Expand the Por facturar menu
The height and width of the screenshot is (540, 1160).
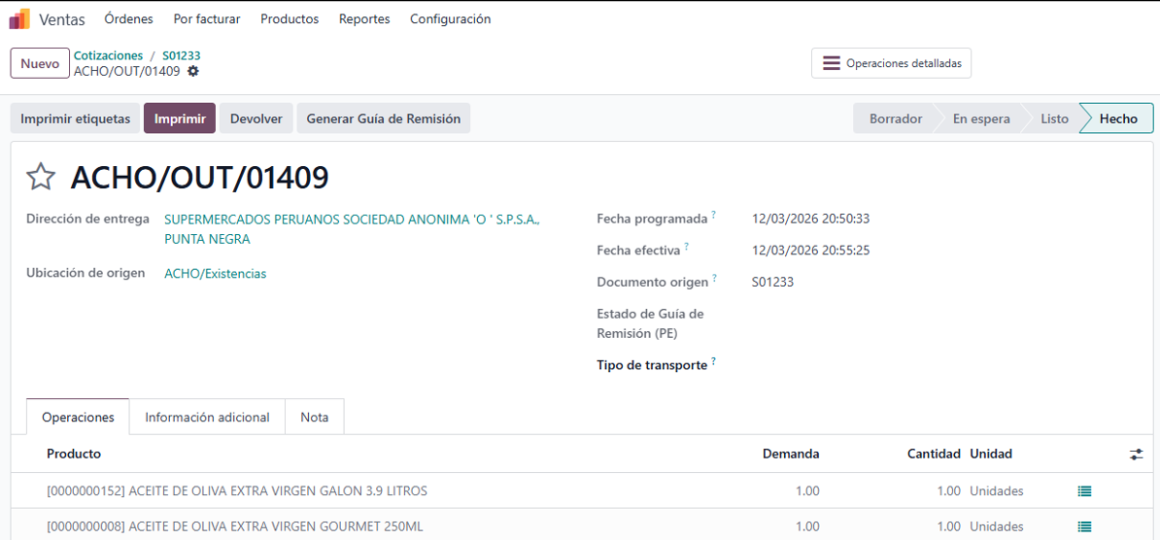coord(207,19)
